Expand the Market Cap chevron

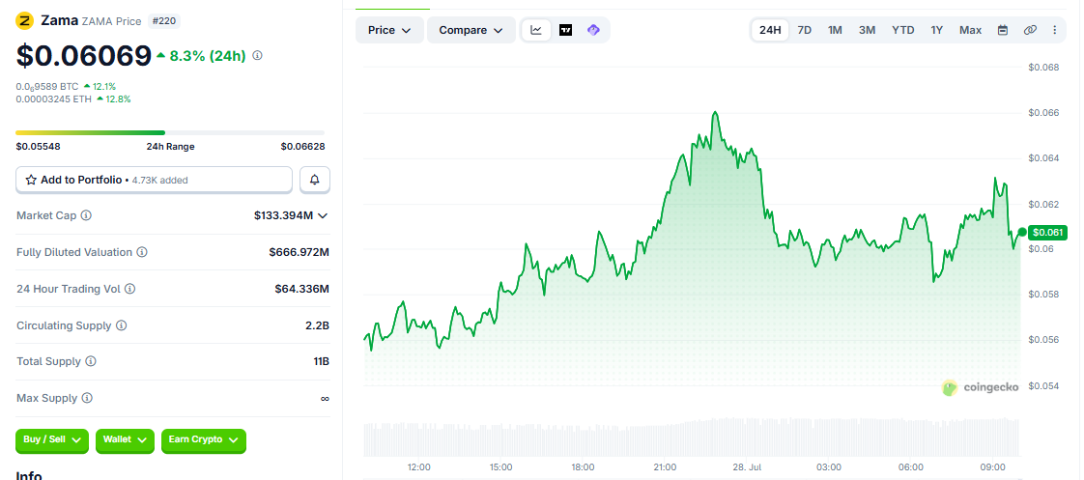pos(322,215)
